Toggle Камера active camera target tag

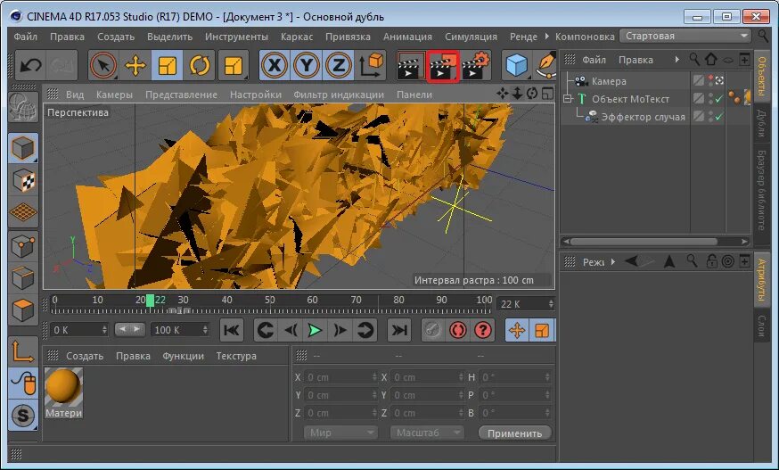click(x=719, y=80)
